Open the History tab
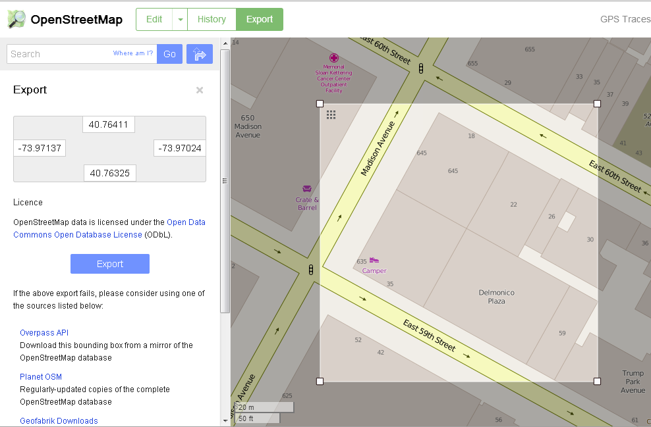 [212, 20]
